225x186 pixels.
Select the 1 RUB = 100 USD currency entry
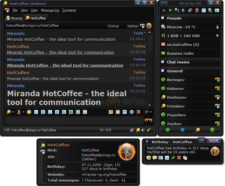[190, 36]
